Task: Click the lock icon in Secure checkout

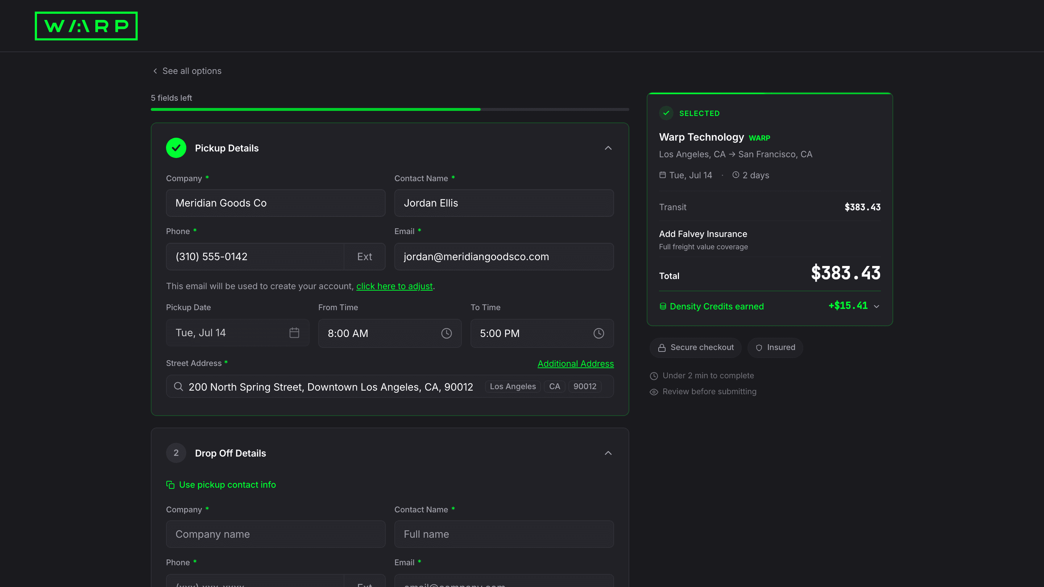Action: click(x=662, y=347)
